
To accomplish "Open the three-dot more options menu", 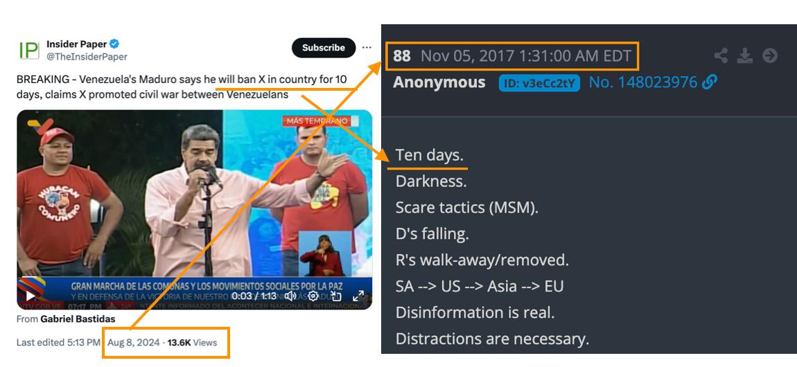I will coord(367,48).
